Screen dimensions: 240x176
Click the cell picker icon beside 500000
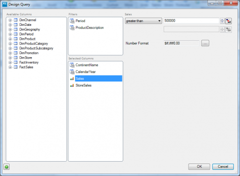pos(228,21)
